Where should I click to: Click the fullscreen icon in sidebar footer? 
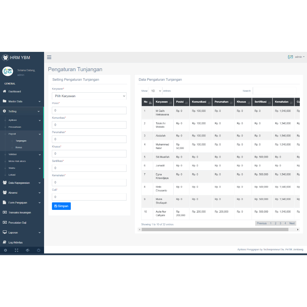coord(17,250)
